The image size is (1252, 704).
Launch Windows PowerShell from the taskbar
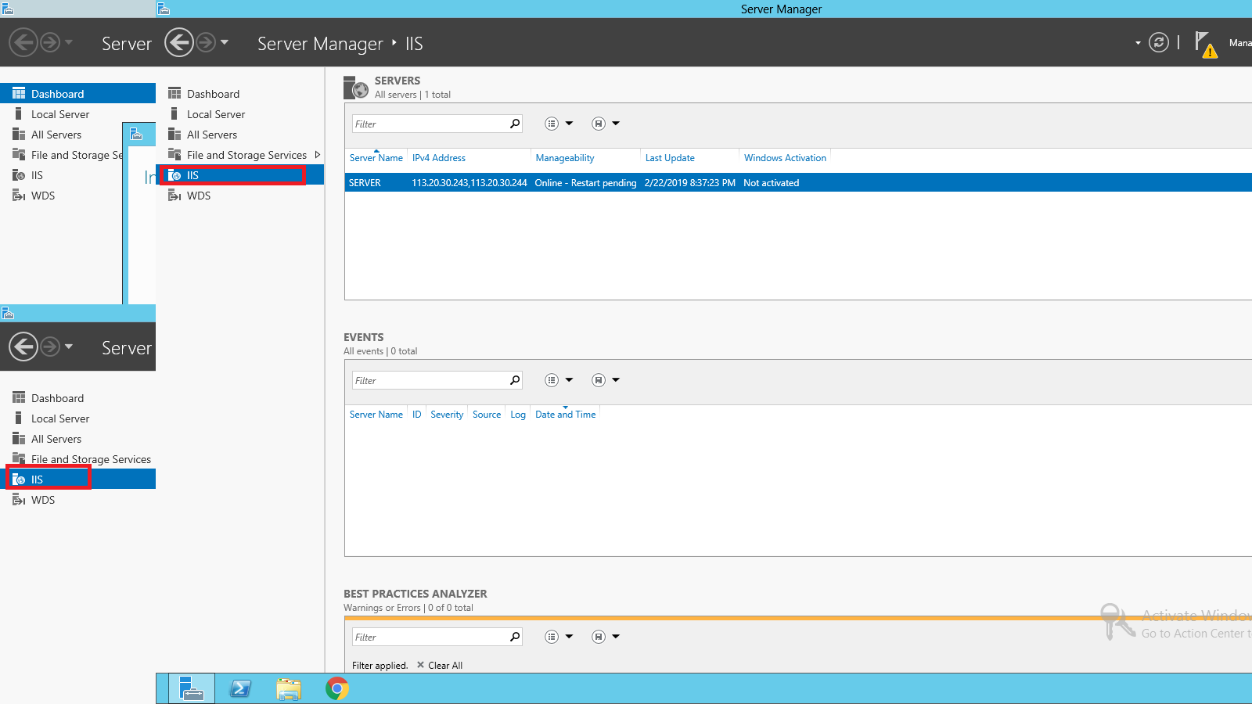(240, 688)
